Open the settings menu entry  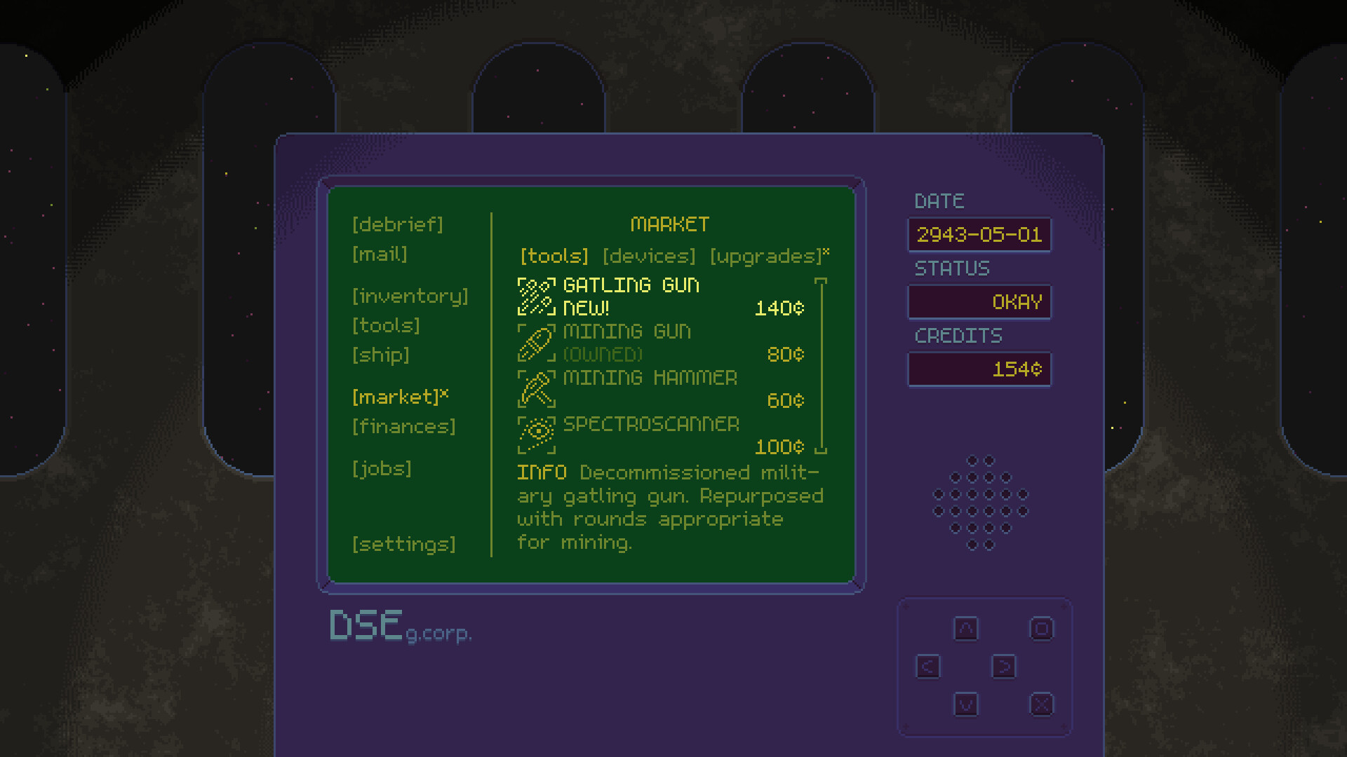point(405,543)
